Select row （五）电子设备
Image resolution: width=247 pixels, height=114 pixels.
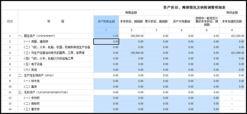[x=123, y=64]
